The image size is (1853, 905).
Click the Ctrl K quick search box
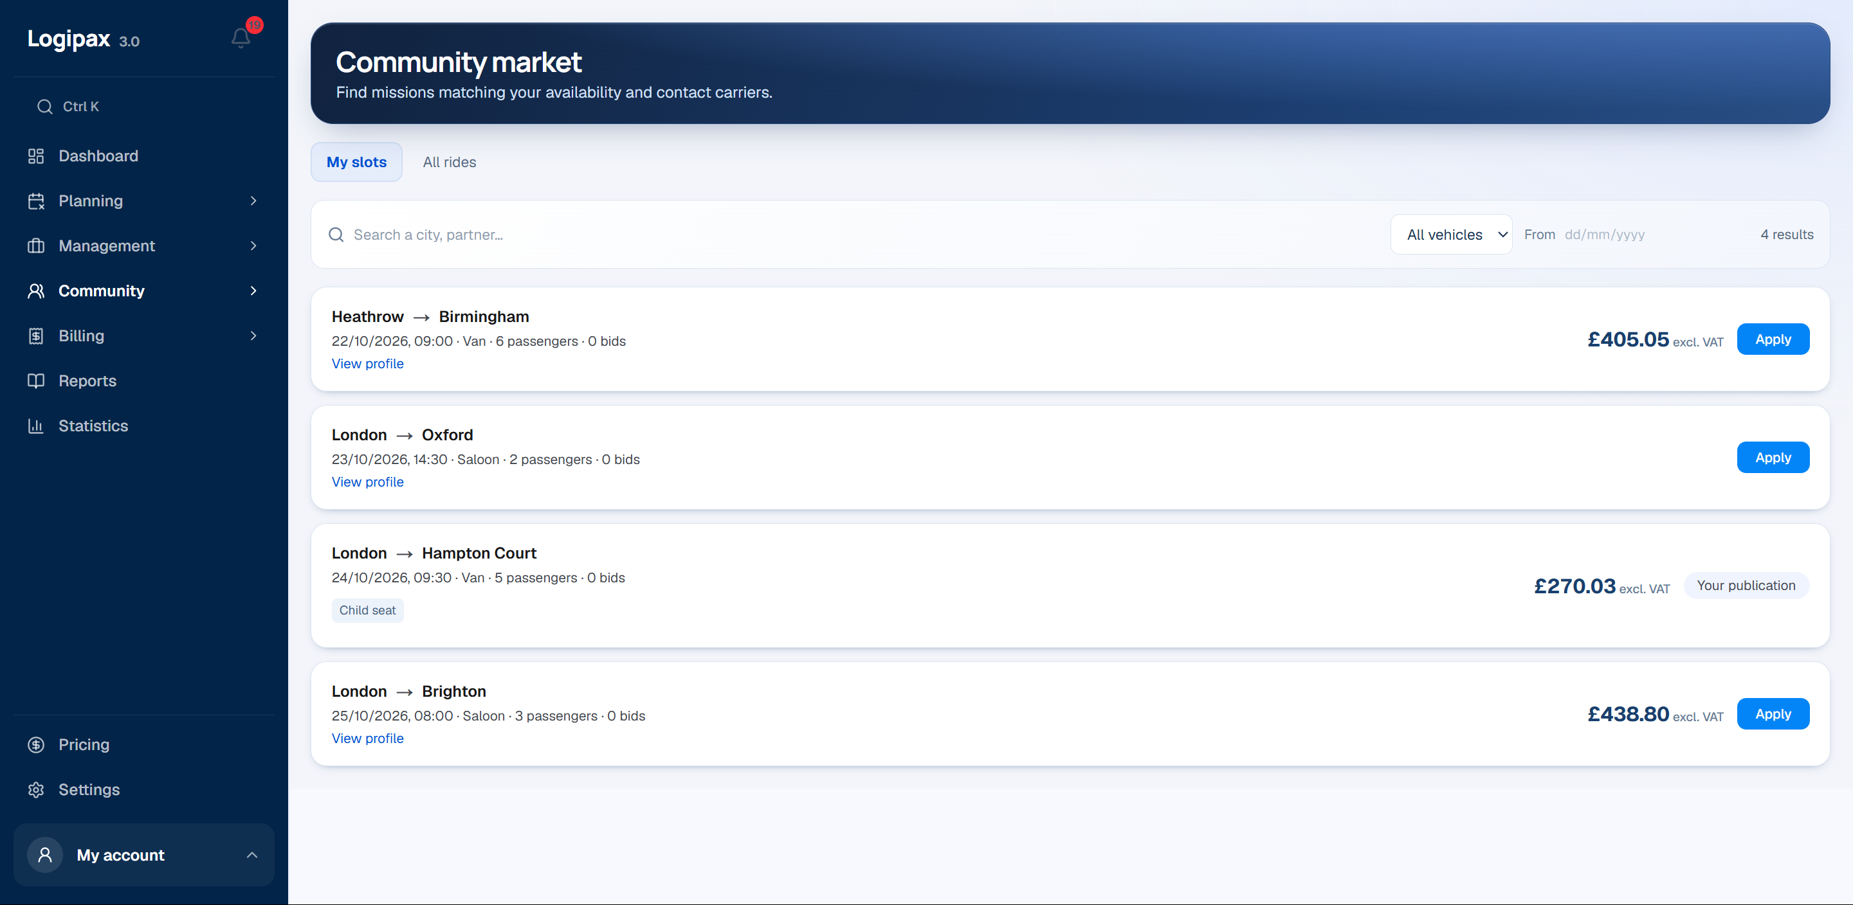coord(143,107)
